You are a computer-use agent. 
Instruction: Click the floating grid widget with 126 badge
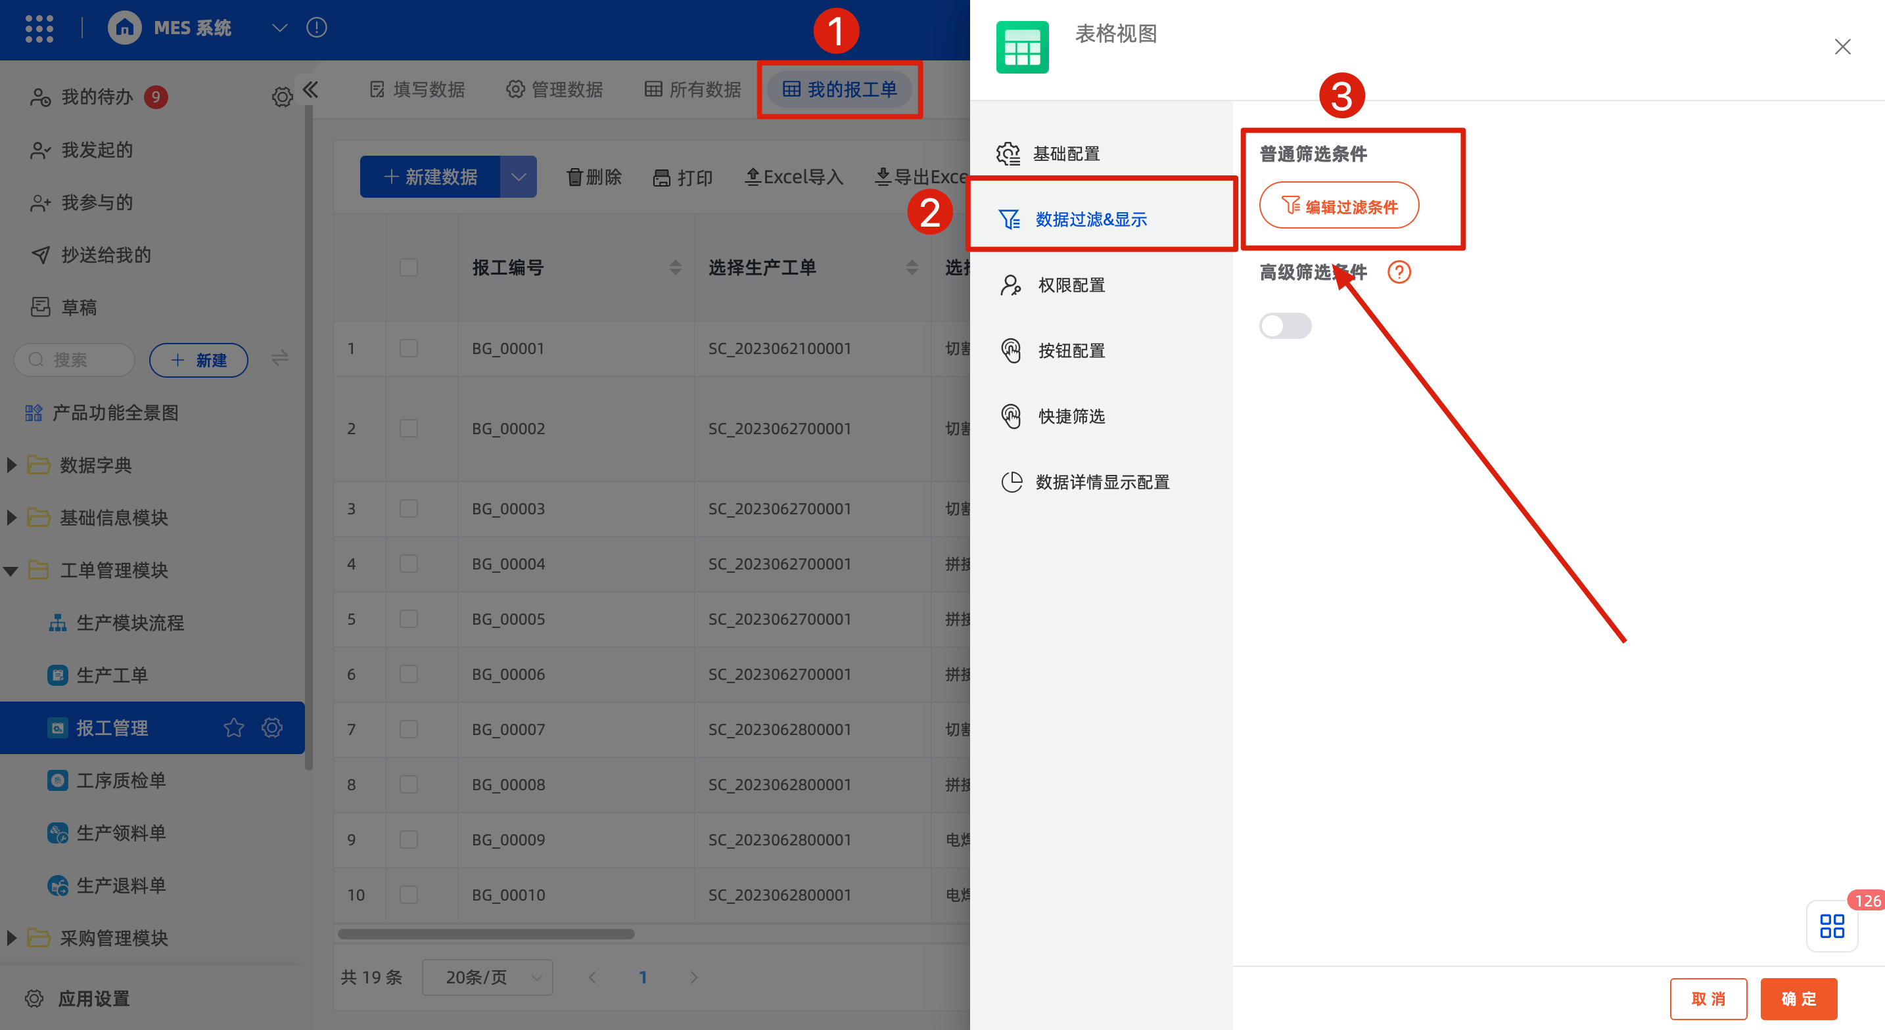point(1832,926)
